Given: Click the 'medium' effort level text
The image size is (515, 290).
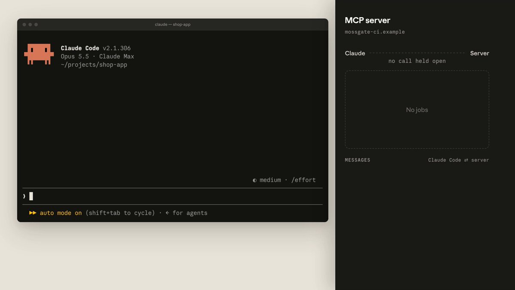Looking at the screenshot, I should pos(270,180).
